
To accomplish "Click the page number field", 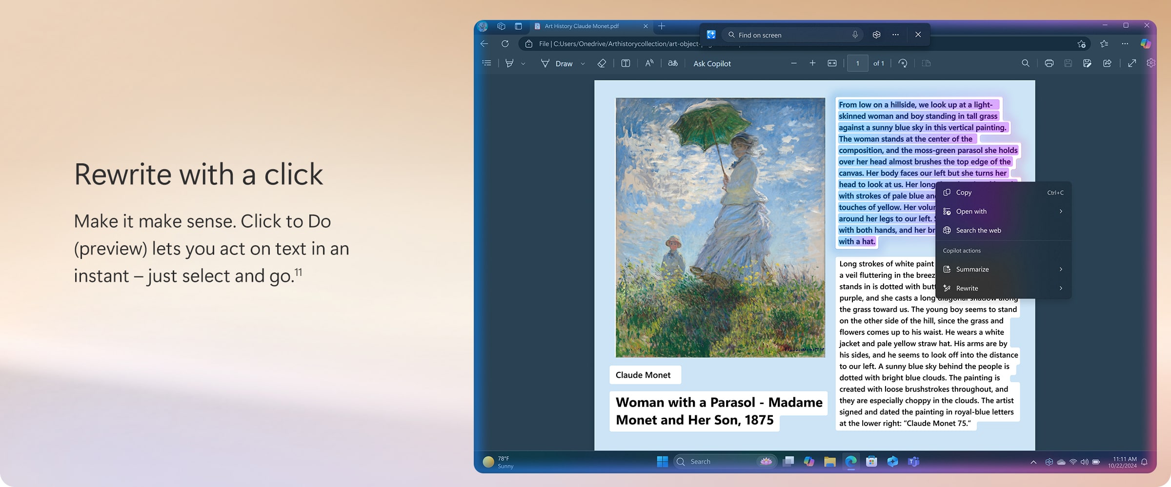I will [x=857, y=63].
